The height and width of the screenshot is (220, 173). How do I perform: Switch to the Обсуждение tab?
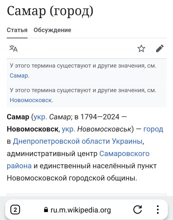[52, 30]
